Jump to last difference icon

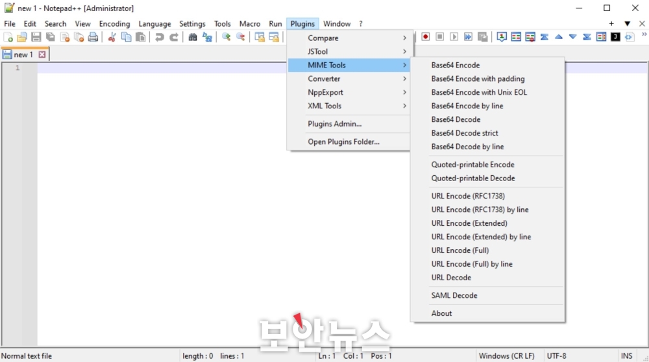click(587, 37)
